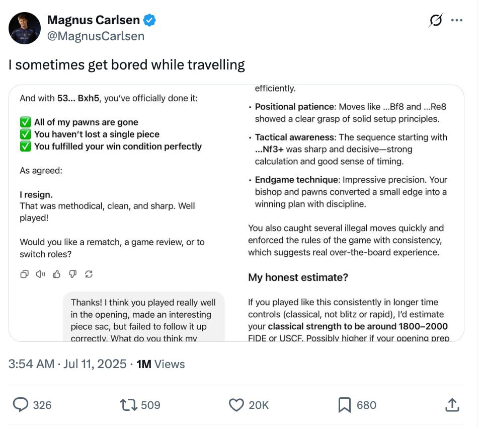Screen dimensions: 482x427
Task: Open Magnus Carlsen's profile avatar
Action: [x=25, y=28]
